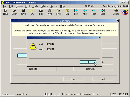
Task: Click status number 9012
Action: [x=113, y=94]
